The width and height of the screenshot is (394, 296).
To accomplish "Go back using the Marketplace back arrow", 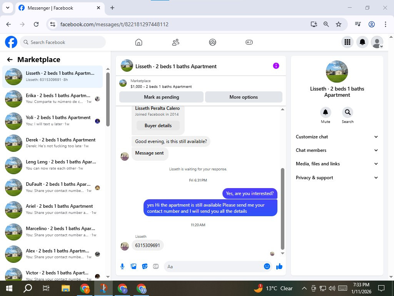I will click(x=10, y=60).
